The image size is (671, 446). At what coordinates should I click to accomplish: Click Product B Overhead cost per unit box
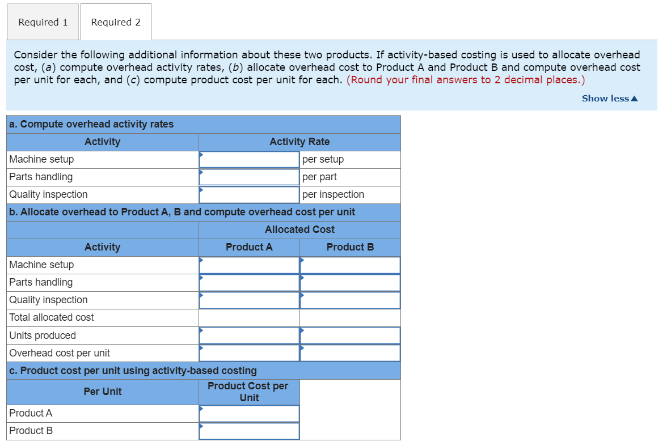[x=350, y=352]
